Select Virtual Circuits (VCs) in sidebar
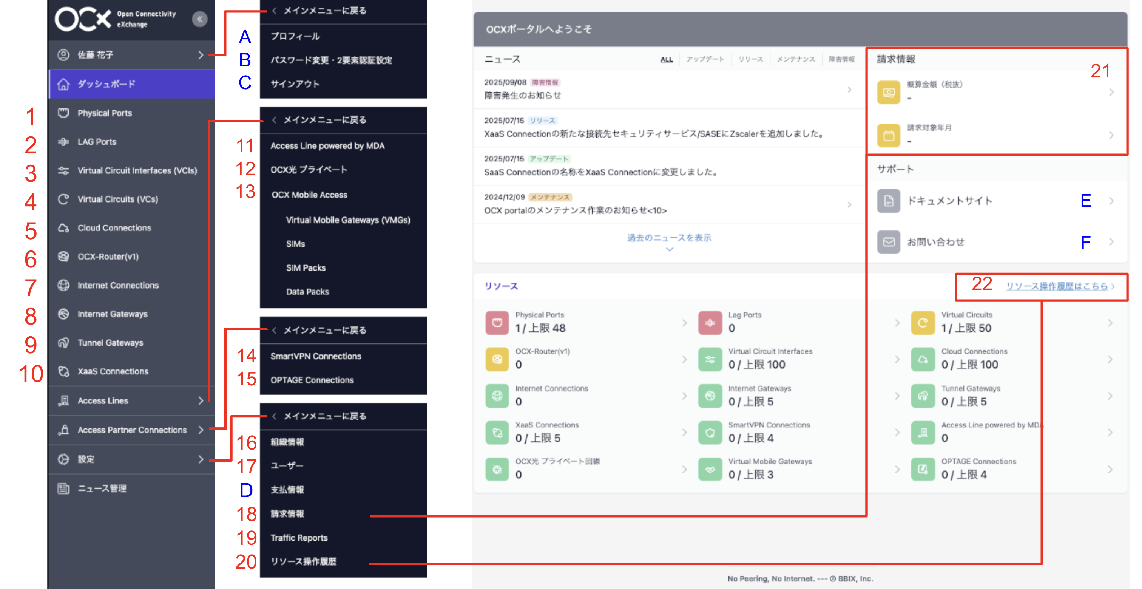This screenshot has height=589, width=1142. 117,199
